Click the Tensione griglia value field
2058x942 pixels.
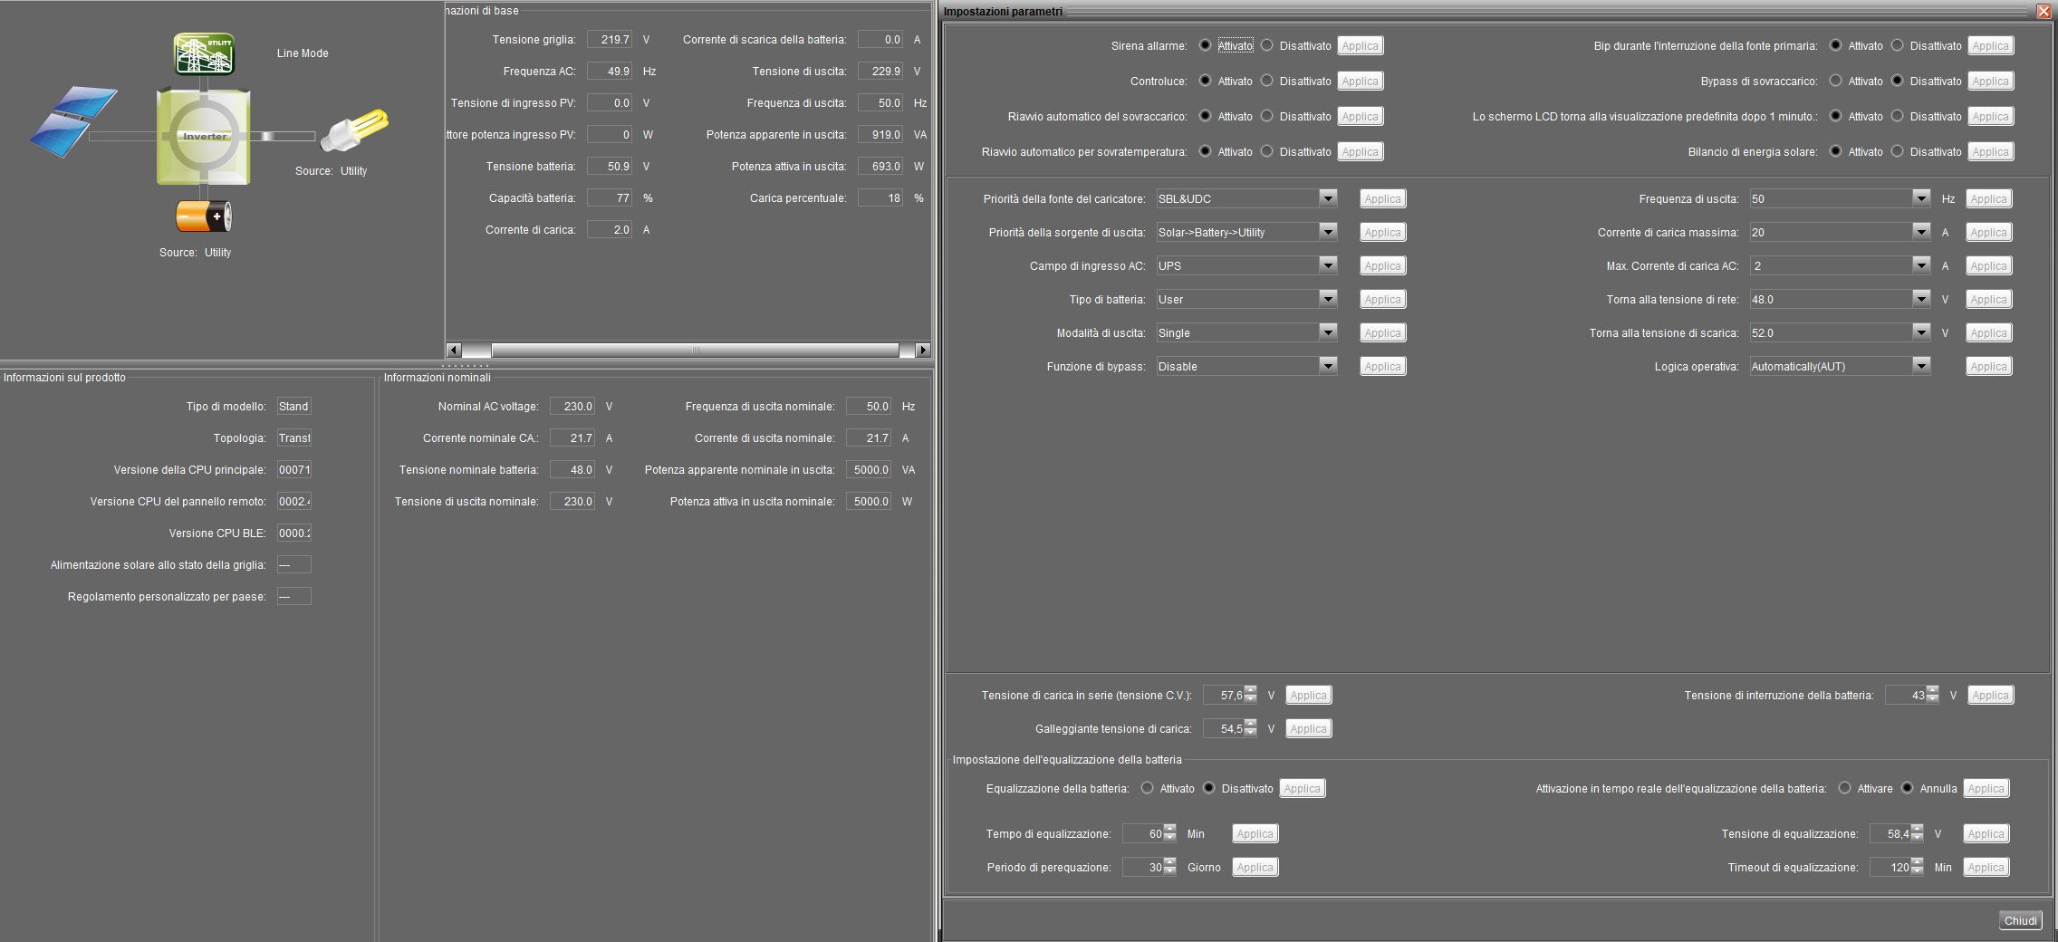pos(610,39)
